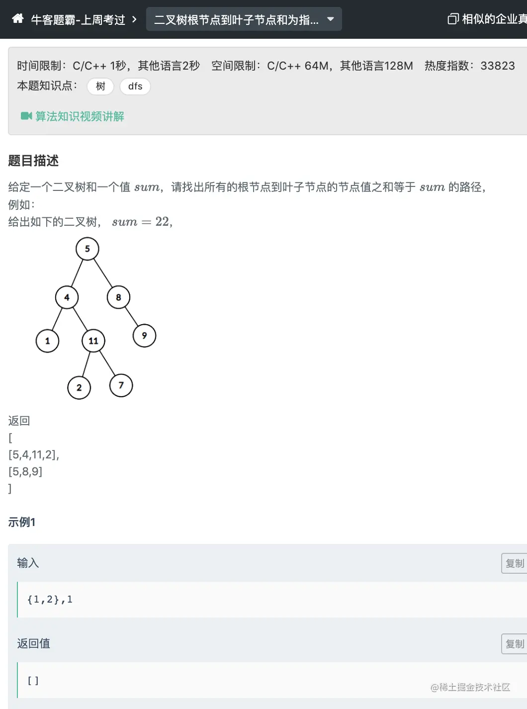Click the breadcrumb chevron arrow
The image size is (527, 709).
coord(134,20)
